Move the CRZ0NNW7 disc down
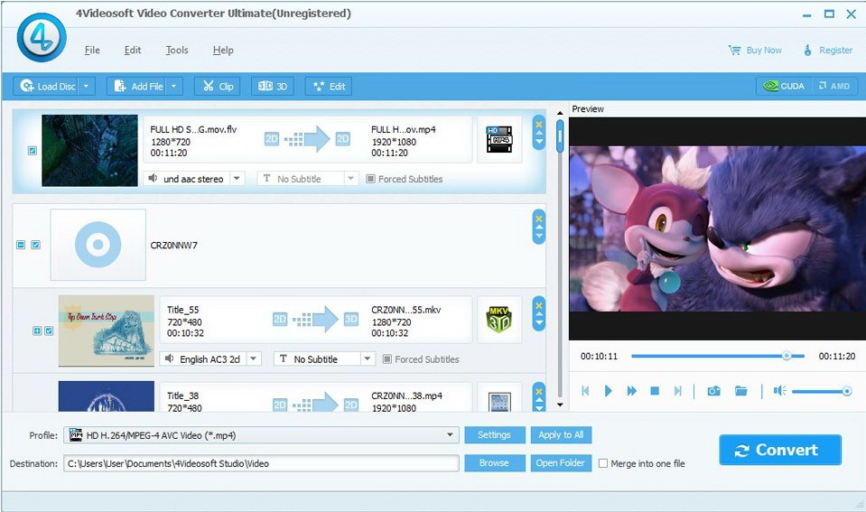 point(539,237)
